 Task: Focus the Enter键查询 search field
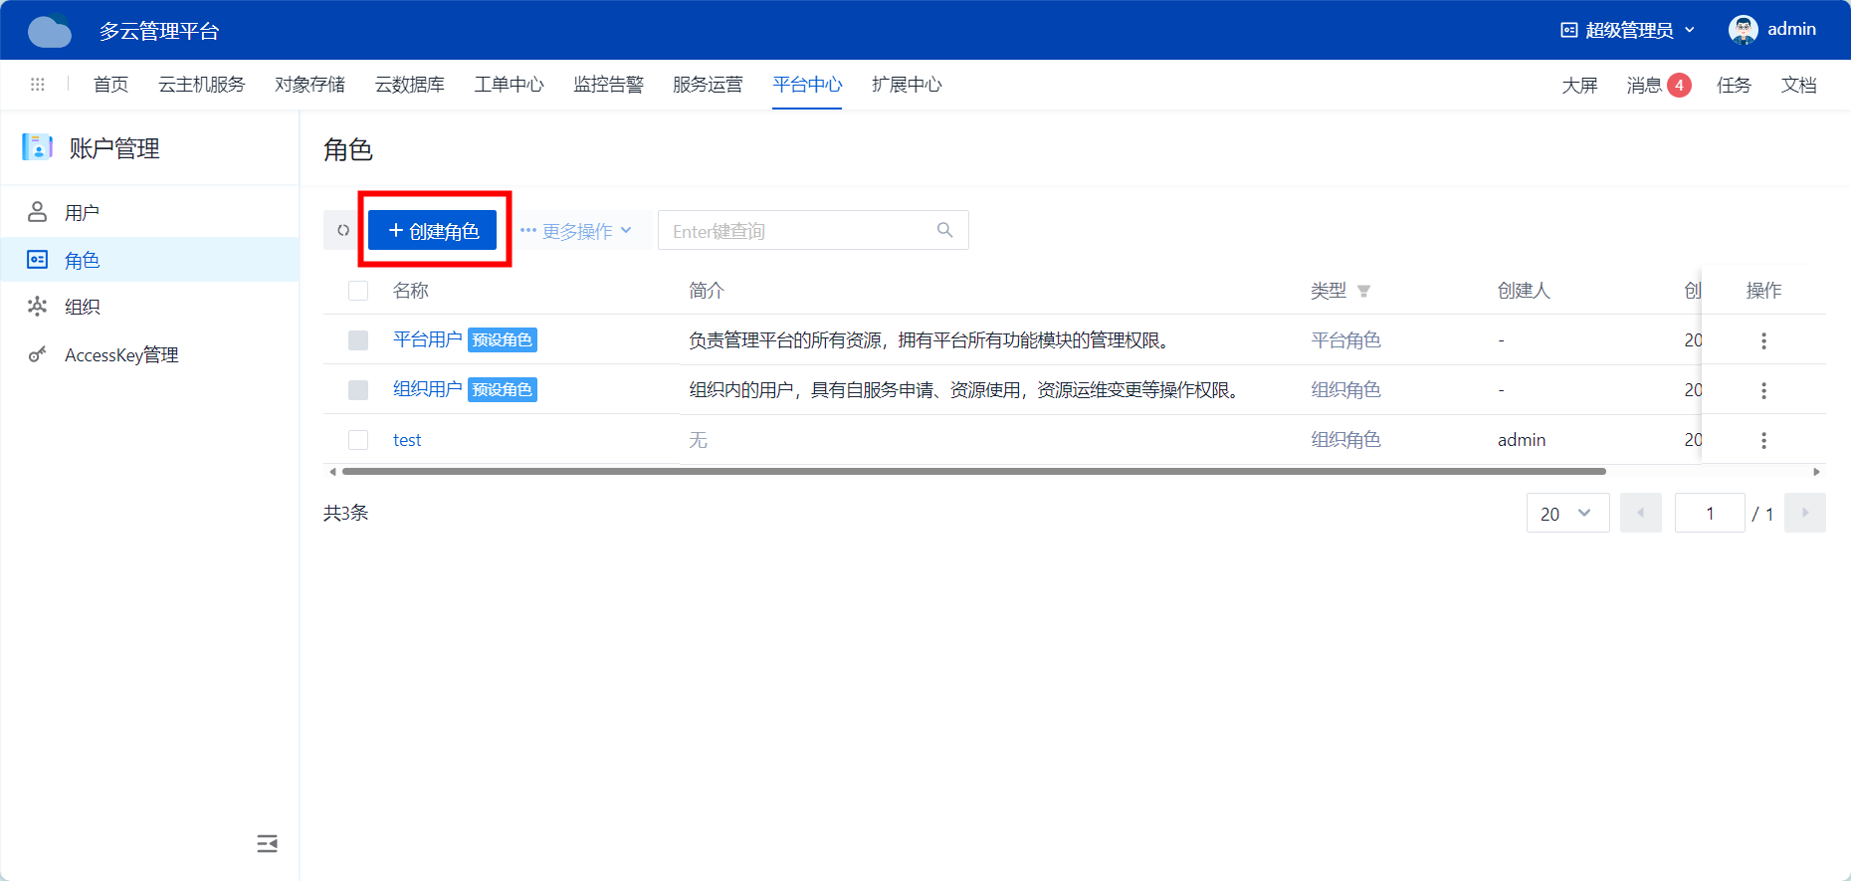click(796, 231)
